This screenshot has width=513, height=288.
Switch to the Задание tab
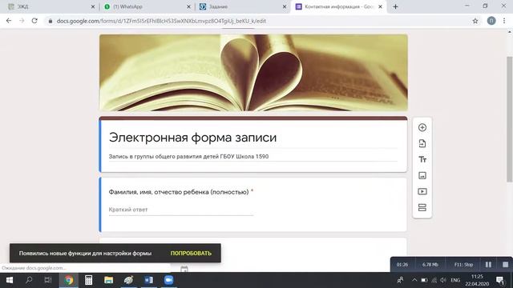point(241,6)
